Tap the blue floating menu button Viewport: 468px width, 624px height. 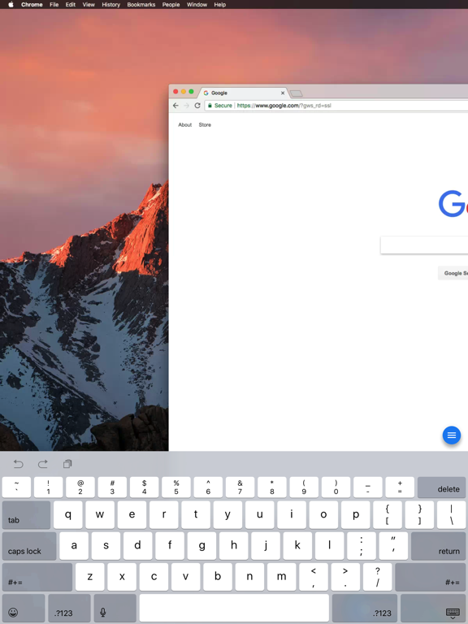[451, 435]
